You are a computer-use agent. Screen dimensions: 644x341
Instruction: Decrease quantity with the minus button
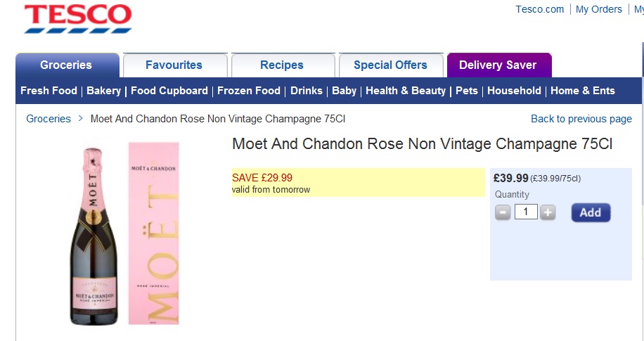click(x=503, y=212)
